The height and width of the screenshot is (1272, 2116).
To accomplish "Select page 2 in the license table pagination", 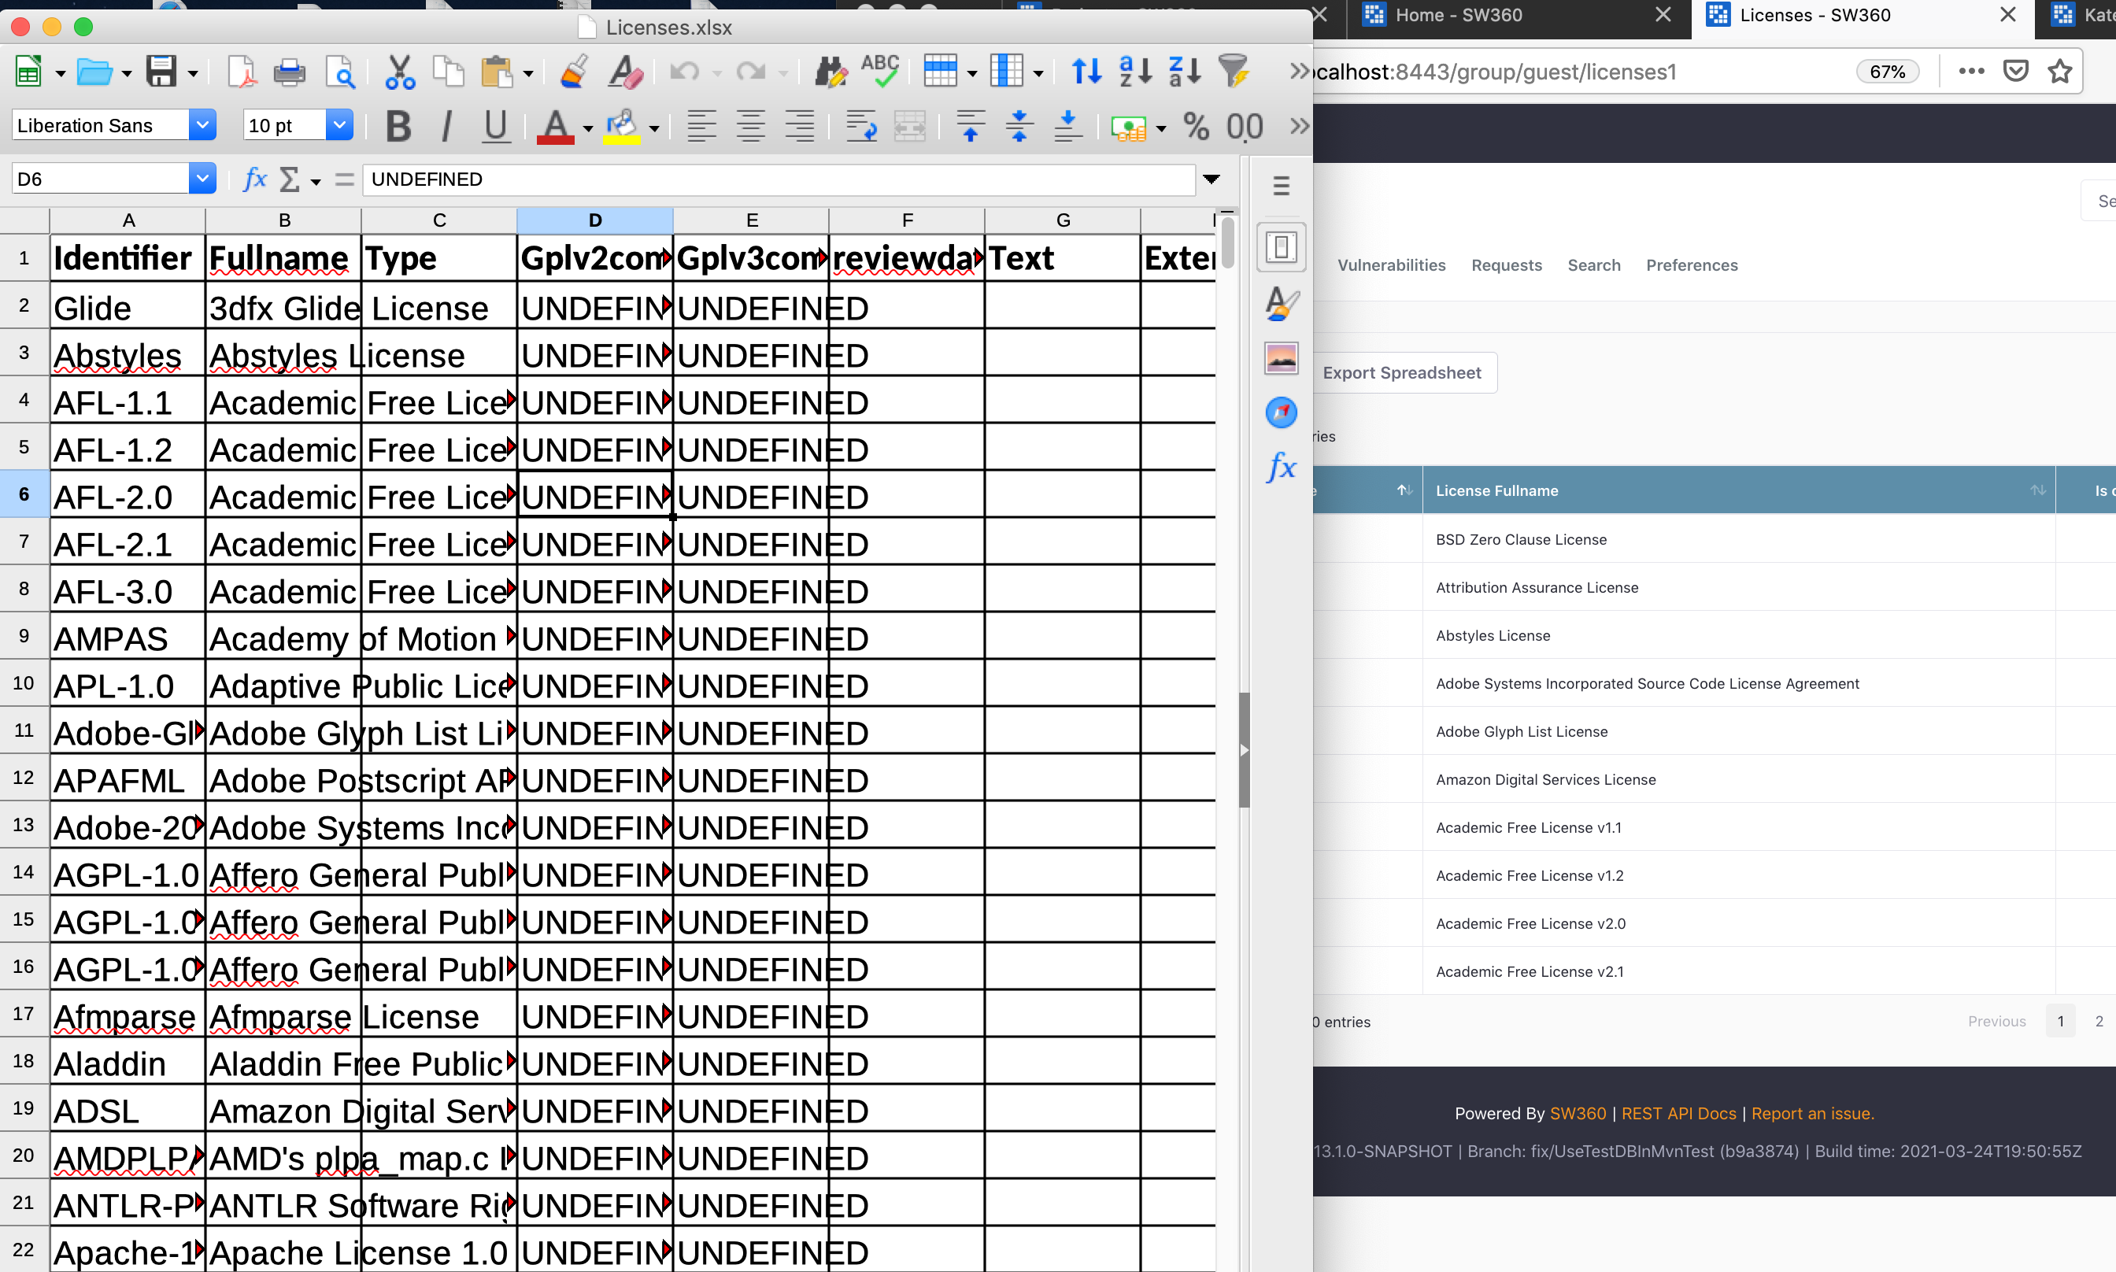I will (x=2099, y=1021).
